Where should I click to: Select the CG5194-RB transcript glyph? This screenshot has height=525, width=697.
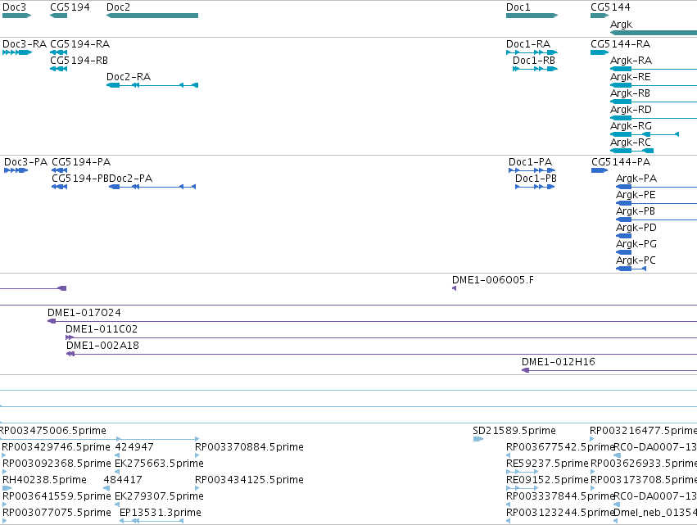tap(58, 69)
